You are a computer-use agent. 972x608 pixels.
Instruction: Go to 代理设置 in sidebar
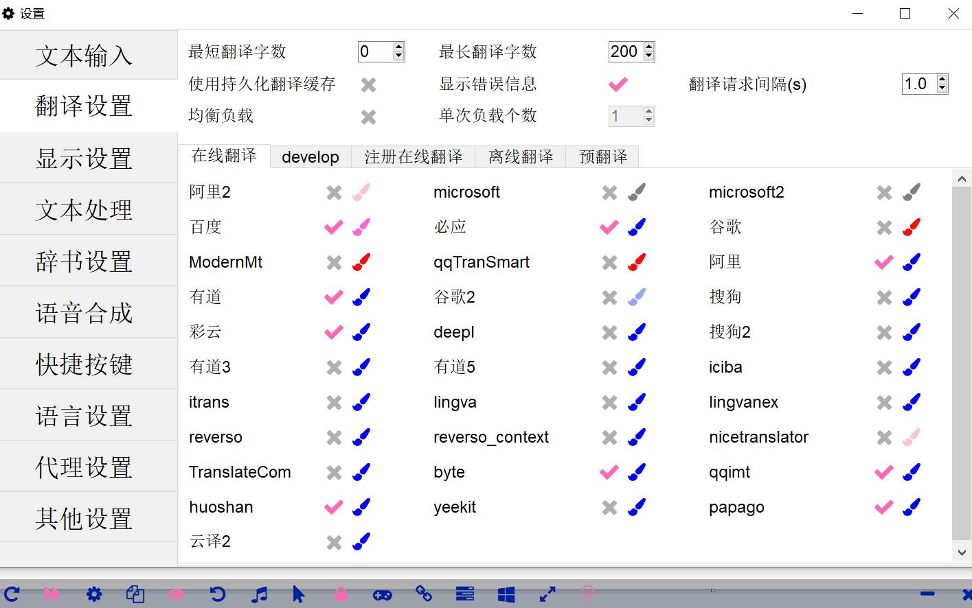(84, 467)
